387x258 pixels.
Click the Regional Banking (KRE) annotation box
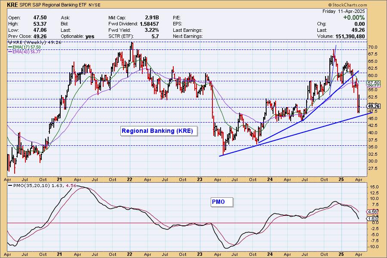tap(159, 131)
